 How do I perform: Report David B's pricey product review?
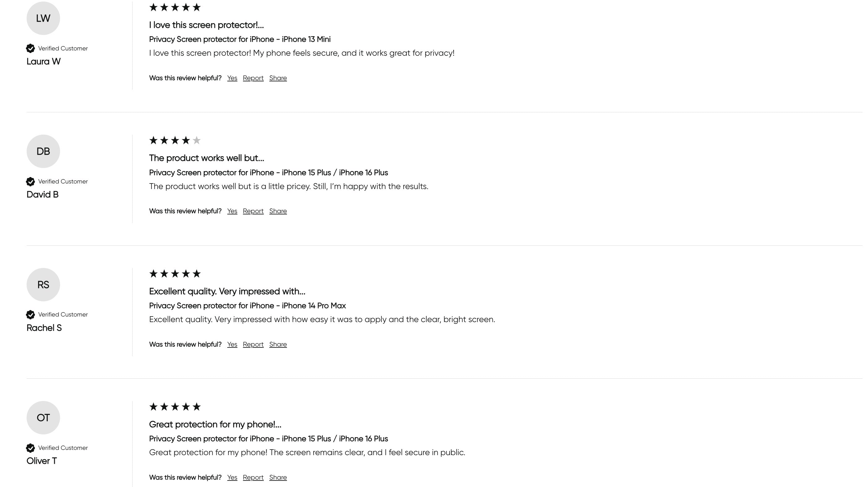[253, 211]
